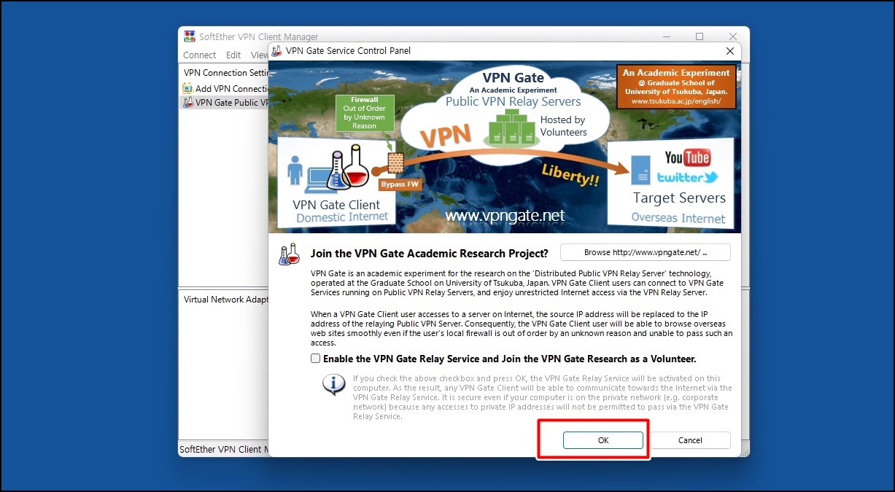
Task: Click the flask icon beside Join heading
Action: (x=290, y=254)
